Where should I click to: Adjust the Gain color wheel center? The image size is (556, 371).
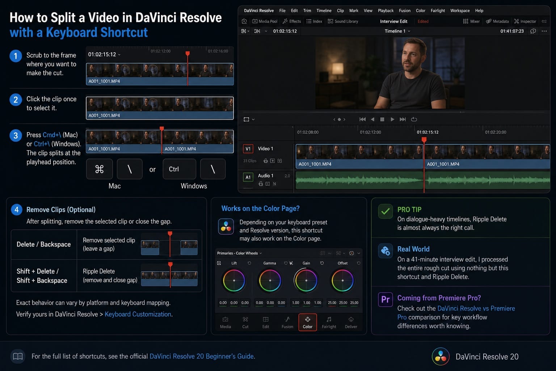point(306,280)
